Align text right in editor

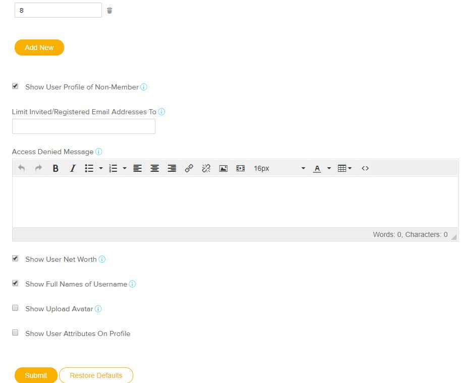click(172, 168)
